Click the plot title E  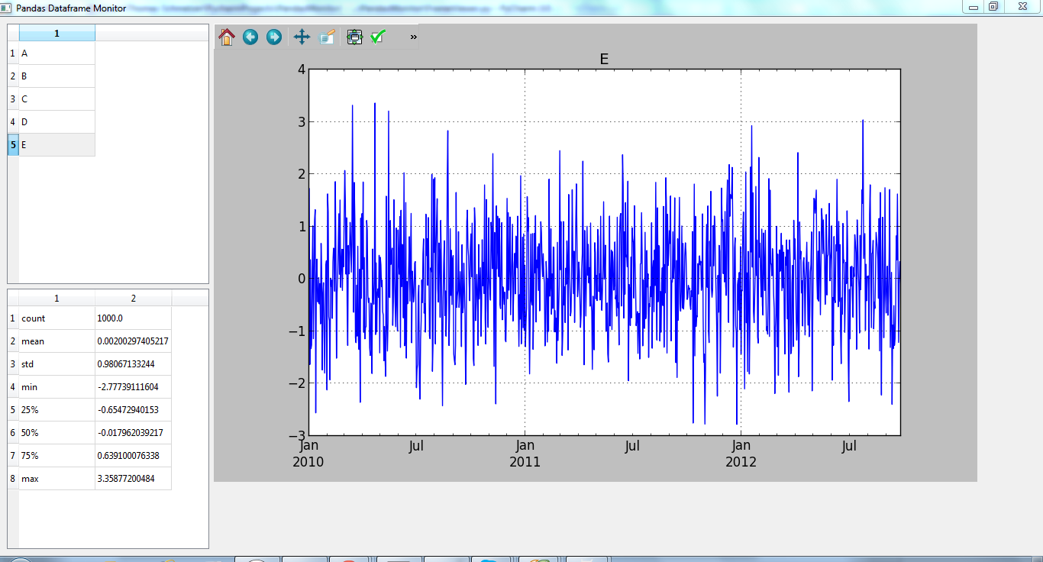[x=604, y=60]
